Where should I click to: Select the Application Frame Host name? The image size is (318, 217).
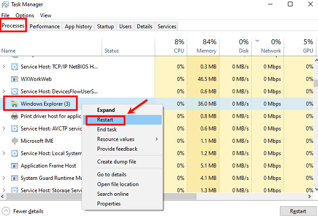point(48,166)
